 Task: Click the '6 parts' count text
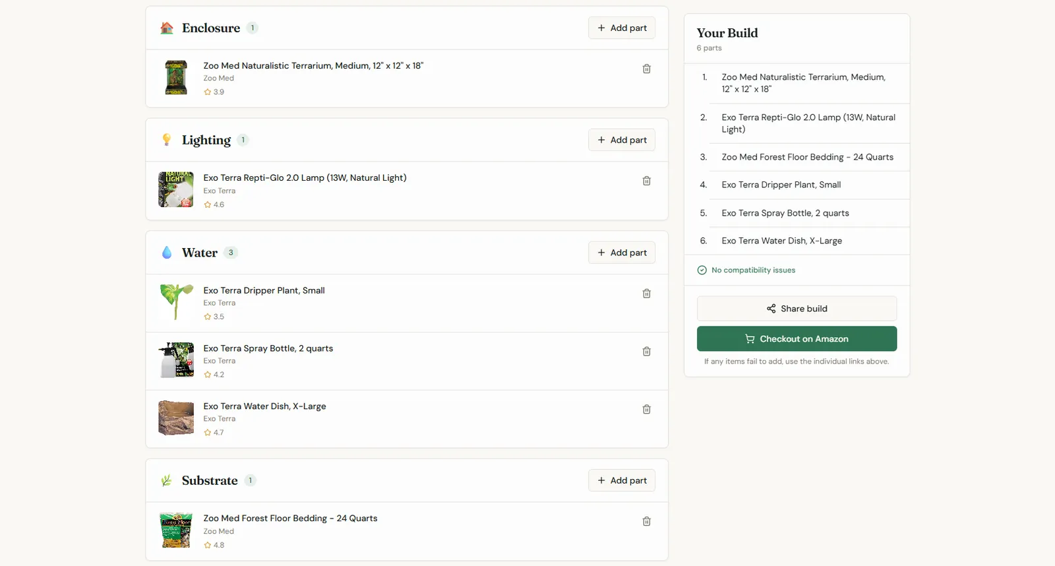click(709, 48)
